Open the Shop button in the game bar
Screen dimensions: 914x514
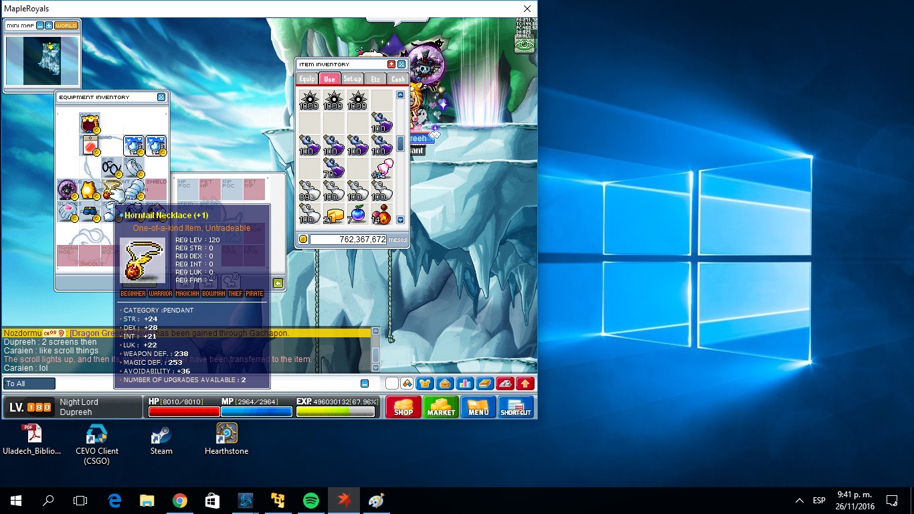click(x=403, y=407)
